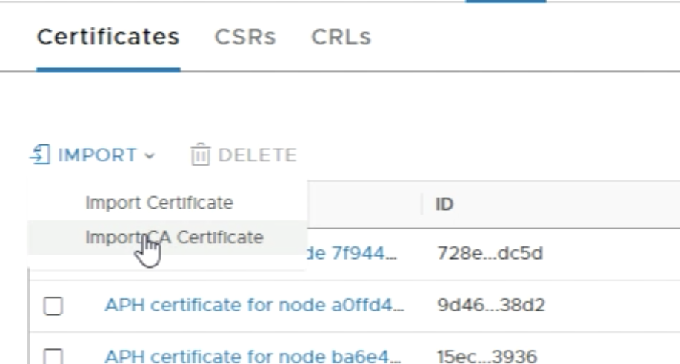Open the CRLs tab
Image resolution: width=680 pixels, height=364 pixels.
coord(341,37)
